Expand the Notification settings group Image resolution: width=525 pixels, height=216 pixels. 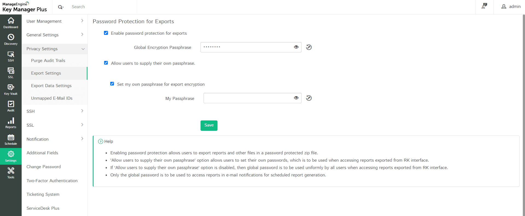pos(55,139)
